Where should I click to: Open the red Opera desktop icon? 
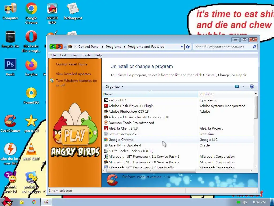31,41
